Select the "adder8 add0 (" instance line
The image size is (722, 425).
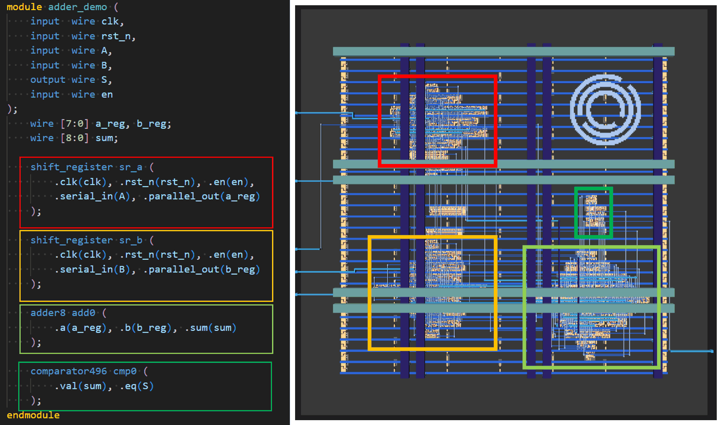tap(68, 313)
